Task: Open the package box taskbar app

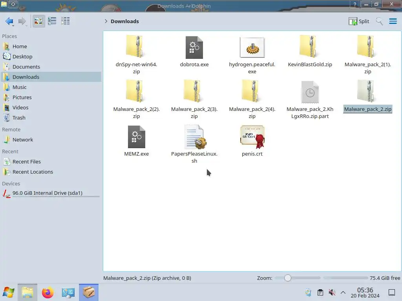Action: click(89, 292)
